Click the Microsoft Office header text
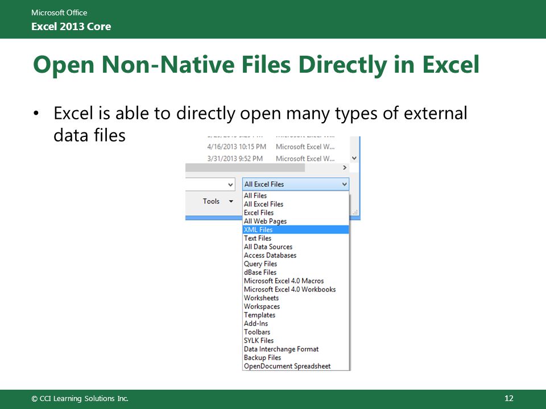Viewport: 546px width, 409px height. click(59, 12)
